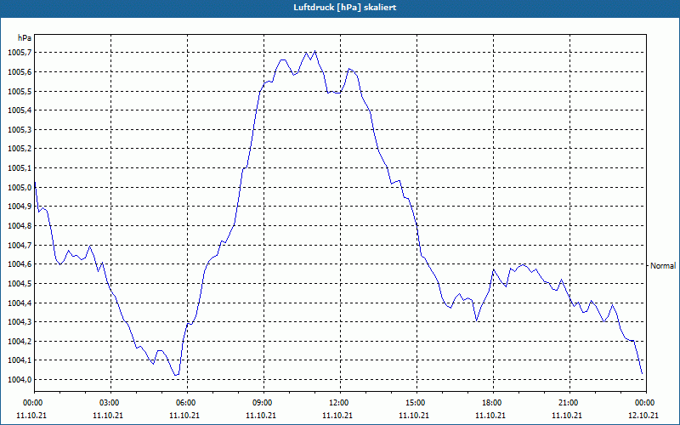
Task: Click the 12.10.21 date label
Action: pyautogui.click(x=643, y=416)
